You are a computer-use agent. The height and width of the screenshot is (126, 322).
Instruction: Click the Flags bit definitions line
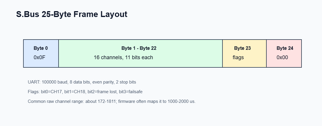click(x=85, y=92)
